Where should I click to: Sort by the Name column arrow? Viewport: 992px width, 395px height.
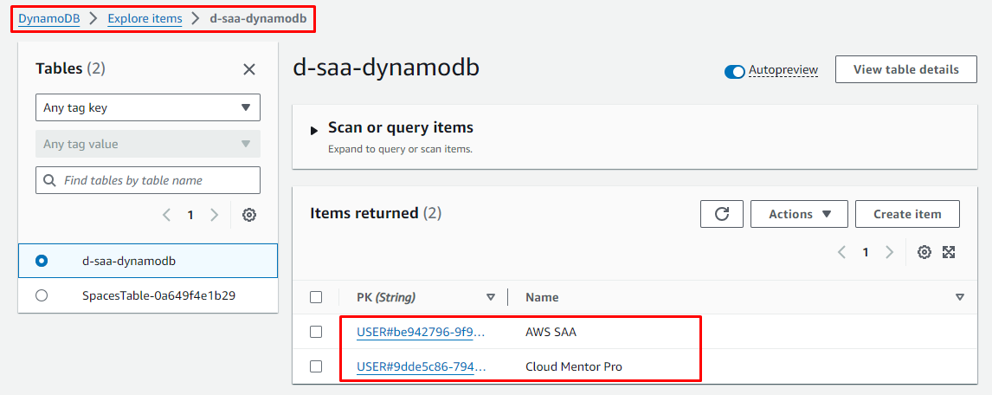(x=959, y=297)
